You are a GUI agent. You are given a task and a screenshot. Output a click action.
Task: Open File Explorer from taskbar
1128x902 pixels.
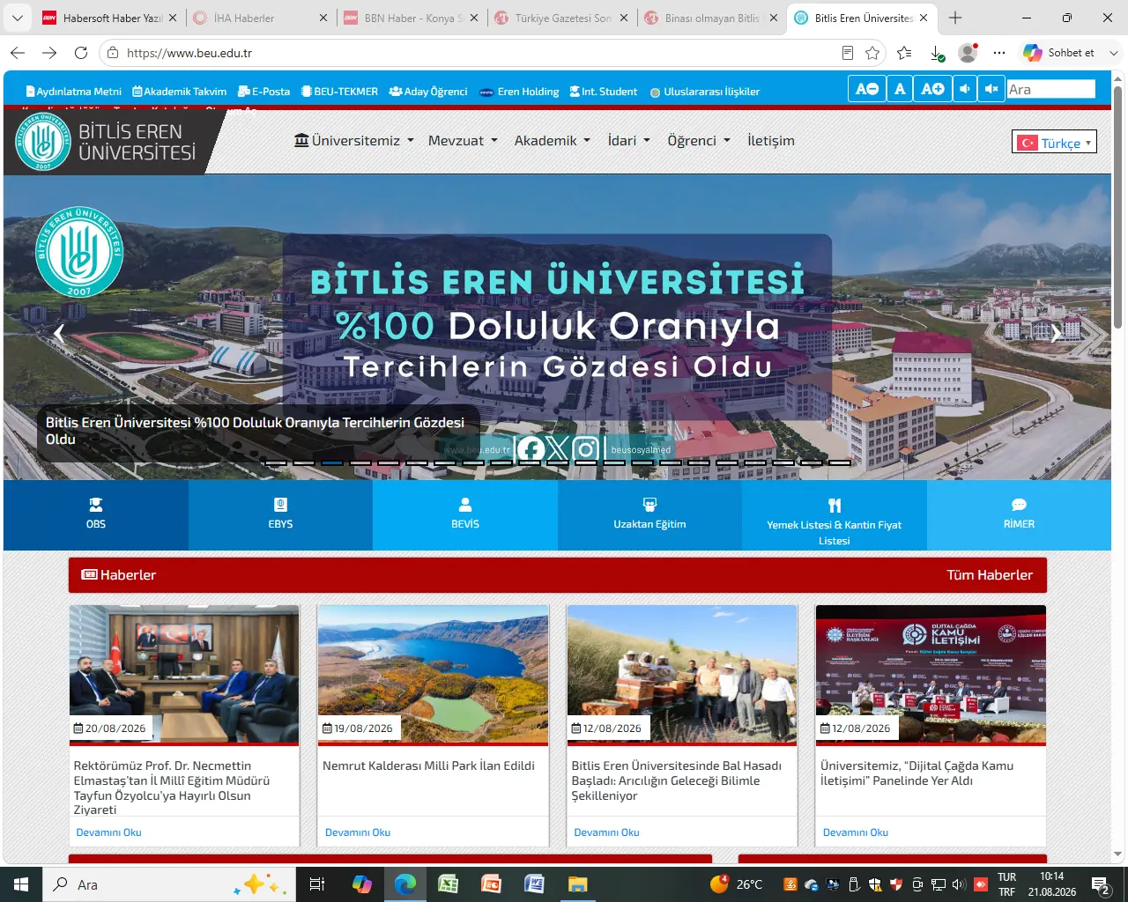577,884
